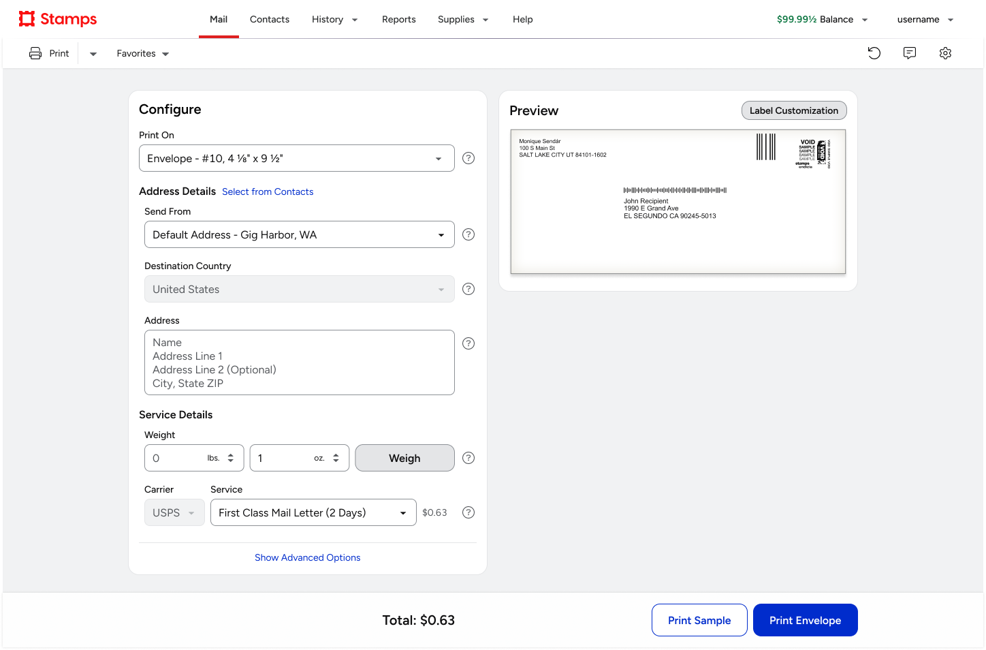Click help icon next to Print On
This screenshot has width=986, height=650.
point(468,158)
